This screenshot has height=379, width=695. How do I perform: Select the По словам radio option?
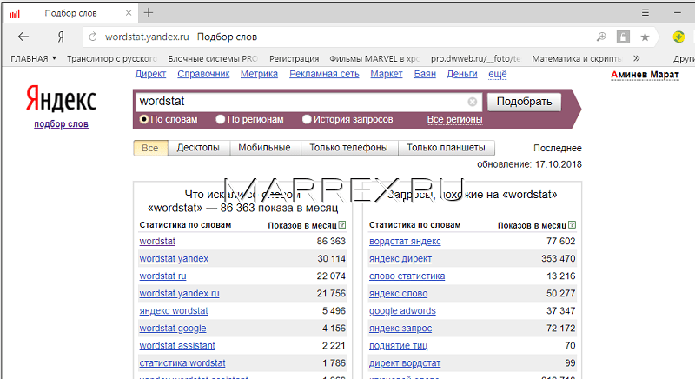point(169,119)
